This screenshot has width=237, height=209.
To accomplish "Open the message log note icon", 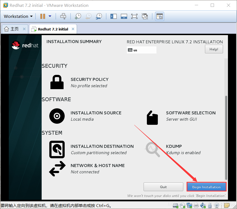I will point(227,205).
